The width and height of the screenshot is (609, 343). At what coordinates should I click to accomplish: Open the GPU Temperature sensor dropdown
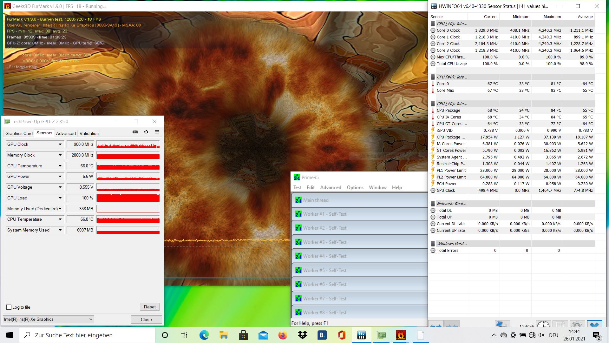(60, 166)
